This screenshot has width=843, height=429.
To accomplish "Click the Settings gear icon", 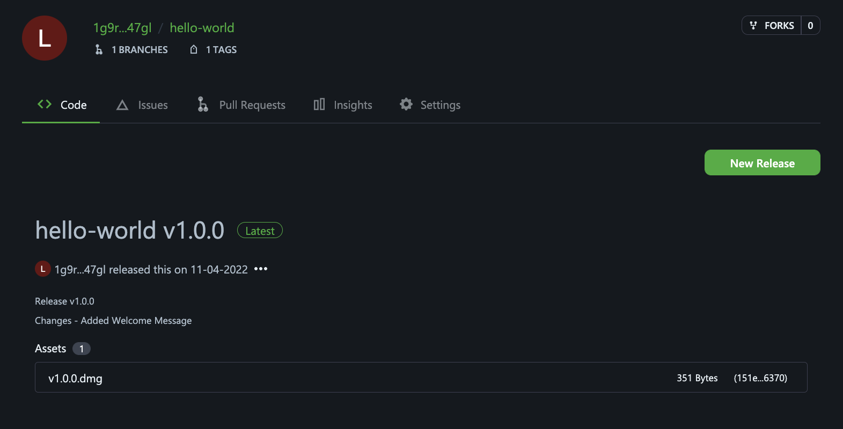I will [406, 104].
